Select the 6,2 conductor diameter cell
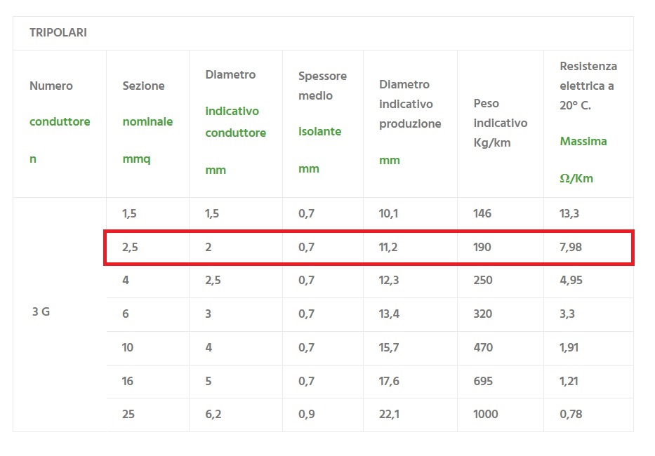This screenshot has width=655, height=456. [213, 415]
